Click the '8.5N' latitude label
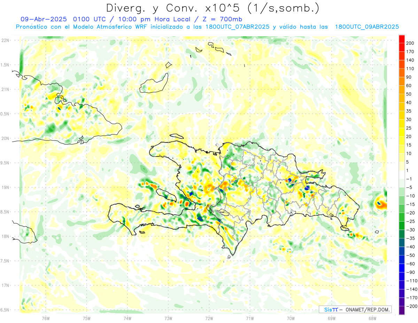418x323 pixels. [5, 212]
